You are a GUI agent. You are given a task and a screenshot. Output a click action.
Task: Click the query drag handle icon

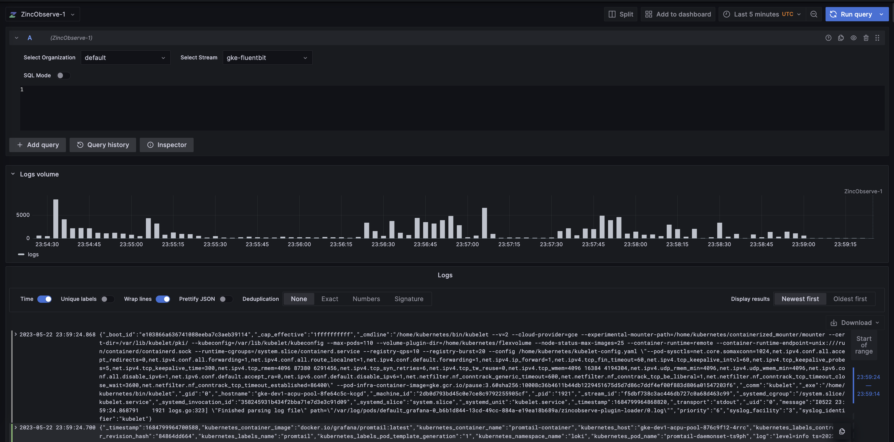(877, 38)
